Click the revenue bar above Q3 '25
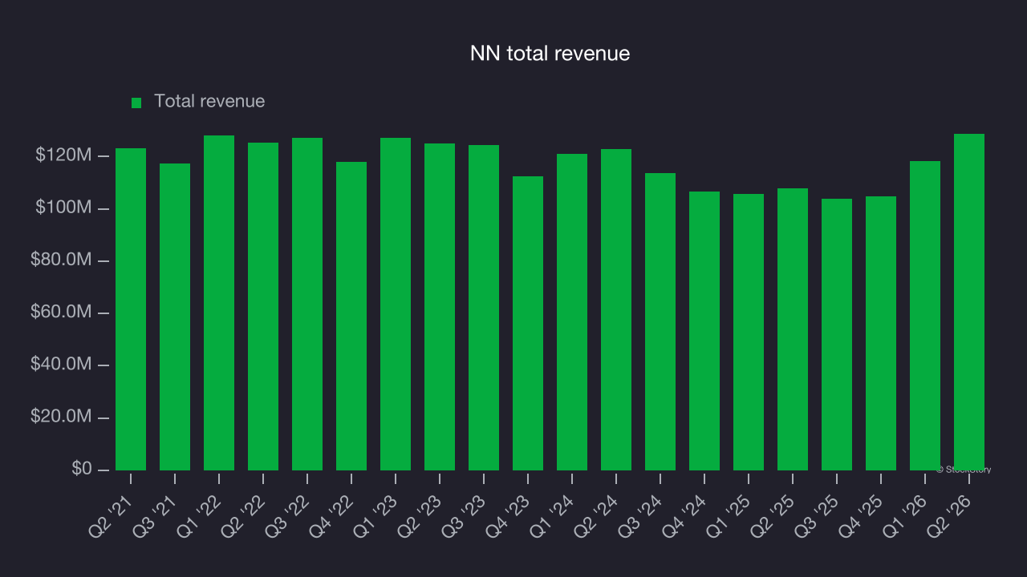Screen dimensions: 1027x577 [x=837, y=334]
